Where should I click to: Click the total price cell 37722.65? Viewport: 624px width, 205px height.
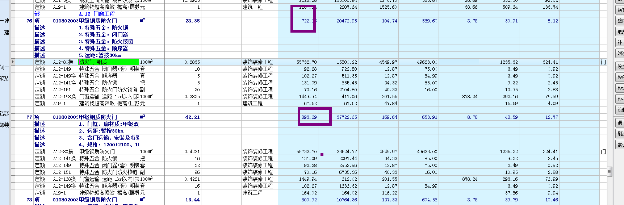coord(347,117)
